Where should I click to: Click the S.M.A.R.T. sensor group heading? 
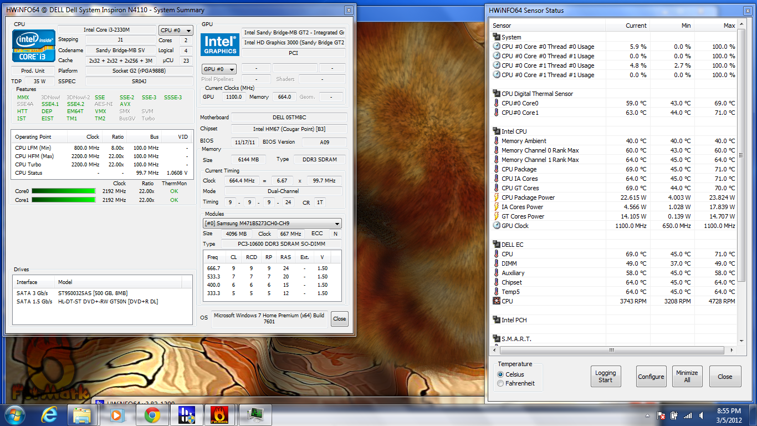pyautogui.click(x=516, y=339)
